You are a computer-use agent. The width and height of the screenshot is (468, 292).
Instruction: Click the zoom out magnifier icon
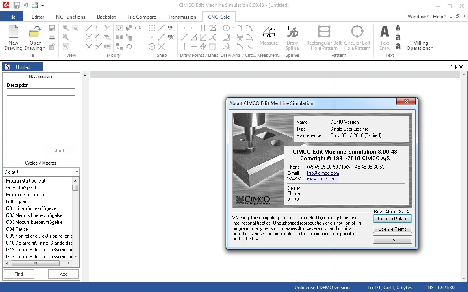[x=66, y=37]
